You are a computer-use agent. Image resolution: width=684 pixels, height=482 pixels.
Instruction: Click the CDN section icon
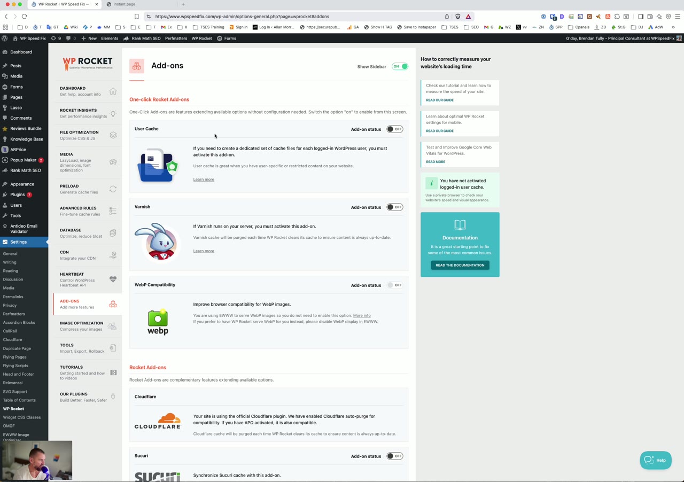click(x=113, y=255)
